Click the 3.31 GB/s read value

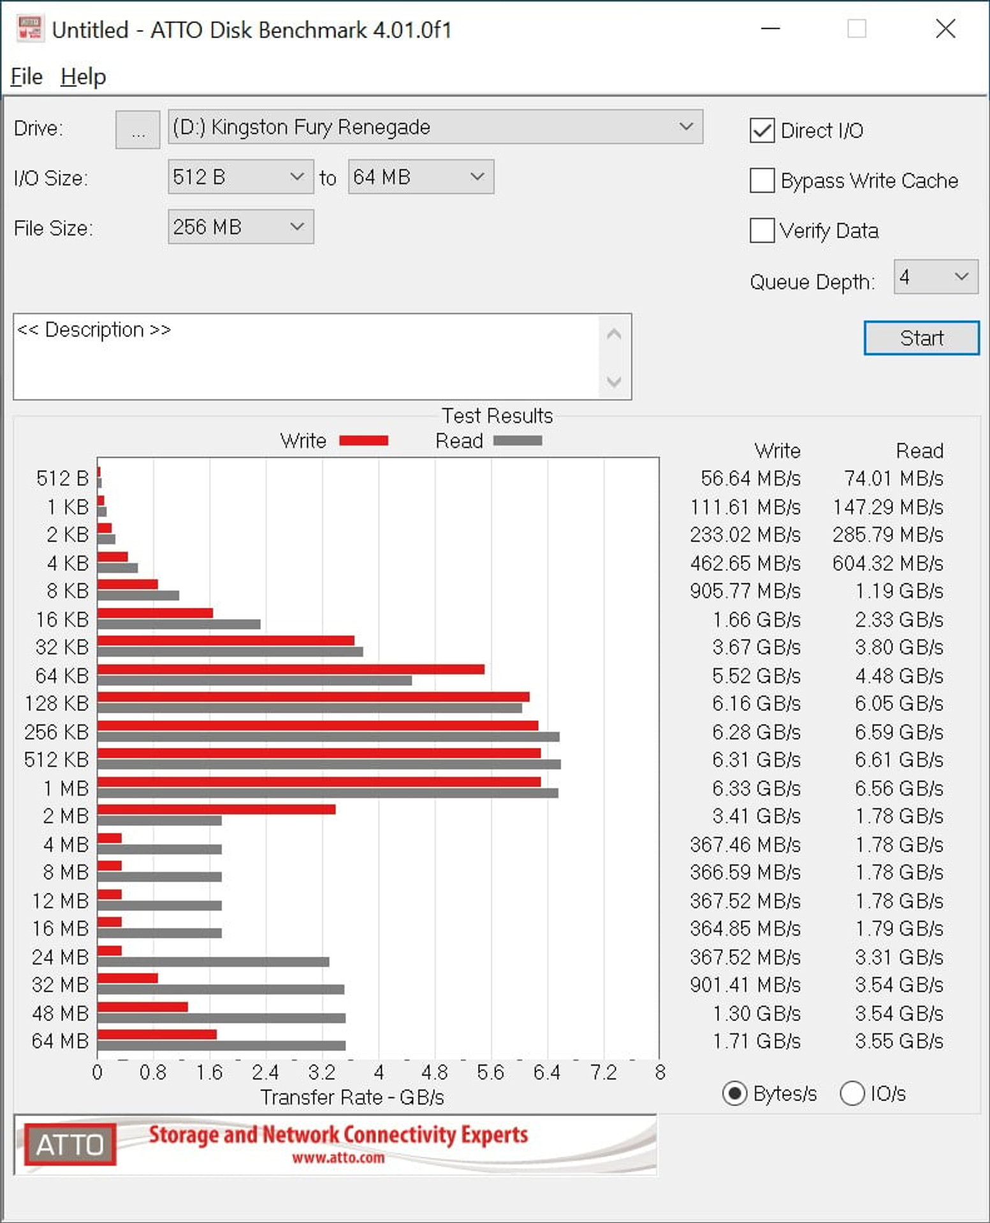pos(899,957)
